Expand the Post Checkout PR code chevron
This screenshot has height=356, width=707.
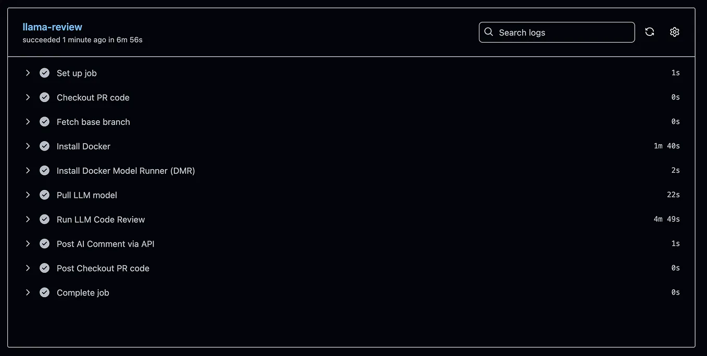28,268
